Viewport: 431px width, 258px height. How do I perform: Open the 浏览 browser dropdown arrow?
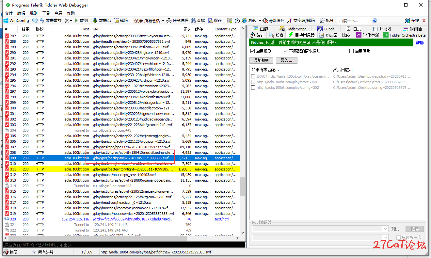click(260, 21)
